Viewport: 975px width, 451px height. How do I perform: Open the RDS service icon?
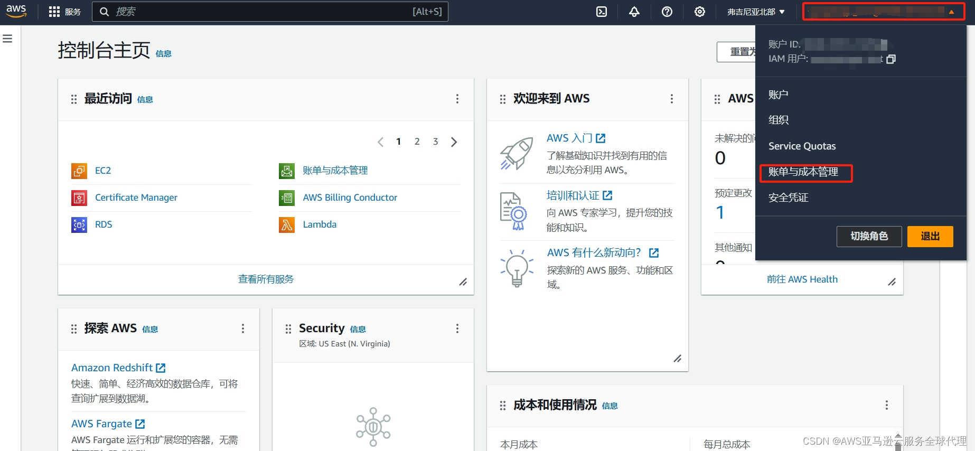coord(79,224)
